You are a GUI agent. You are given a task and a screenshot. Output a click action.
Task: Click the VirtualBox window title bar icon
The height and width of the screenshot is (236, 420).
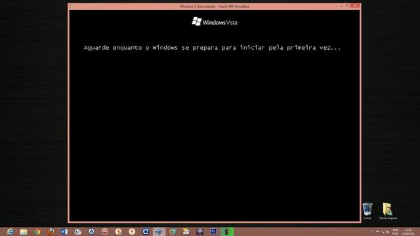[x=72, y=6]
